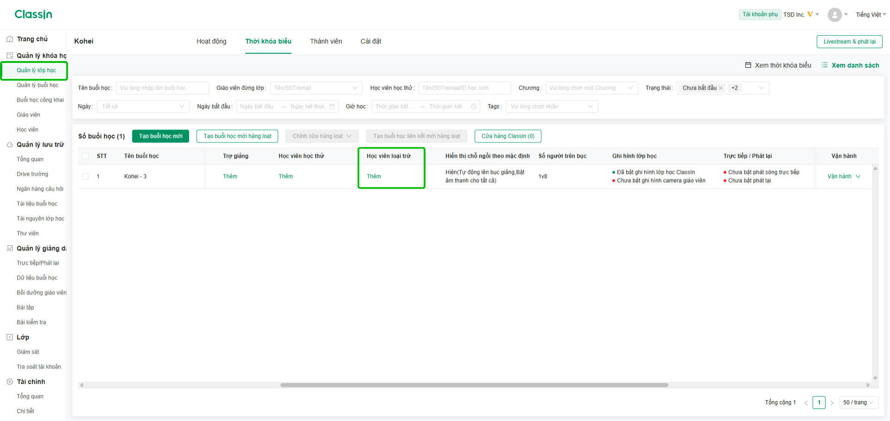This screenshot has width=890, height=421.
Task: Switch to Hoạt động tab
Action: point(211,41)
